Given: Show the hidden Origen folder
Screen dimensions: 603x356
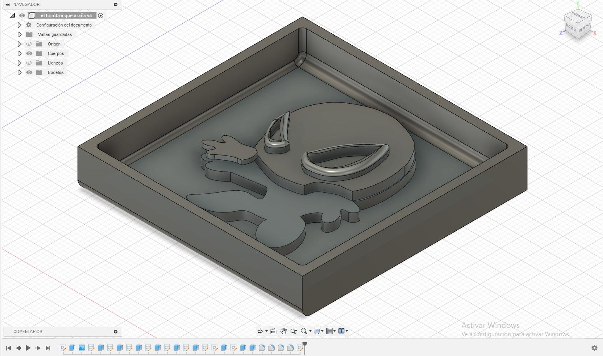Looking at the screenshot, I should (29, 44).
